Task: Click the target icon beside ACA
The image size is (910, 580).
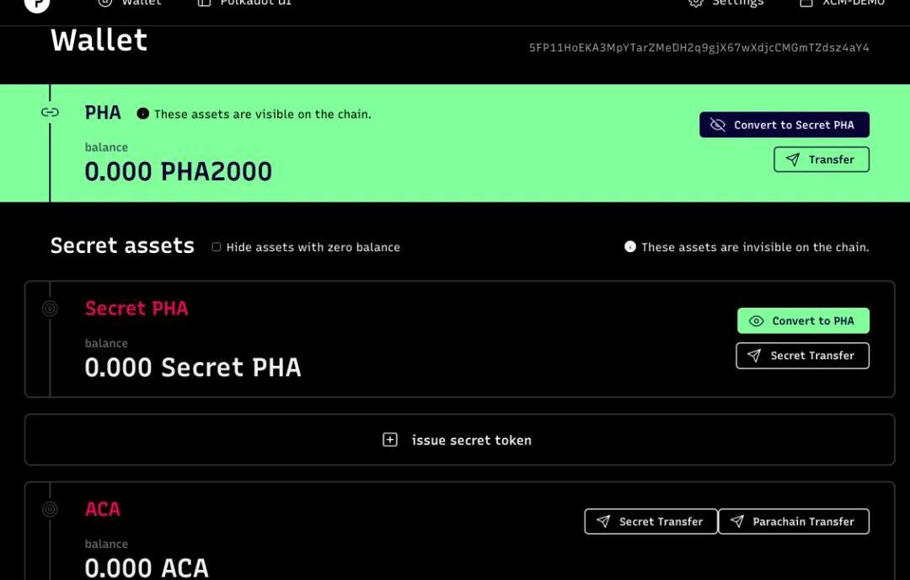Action: tap(50, 509)
